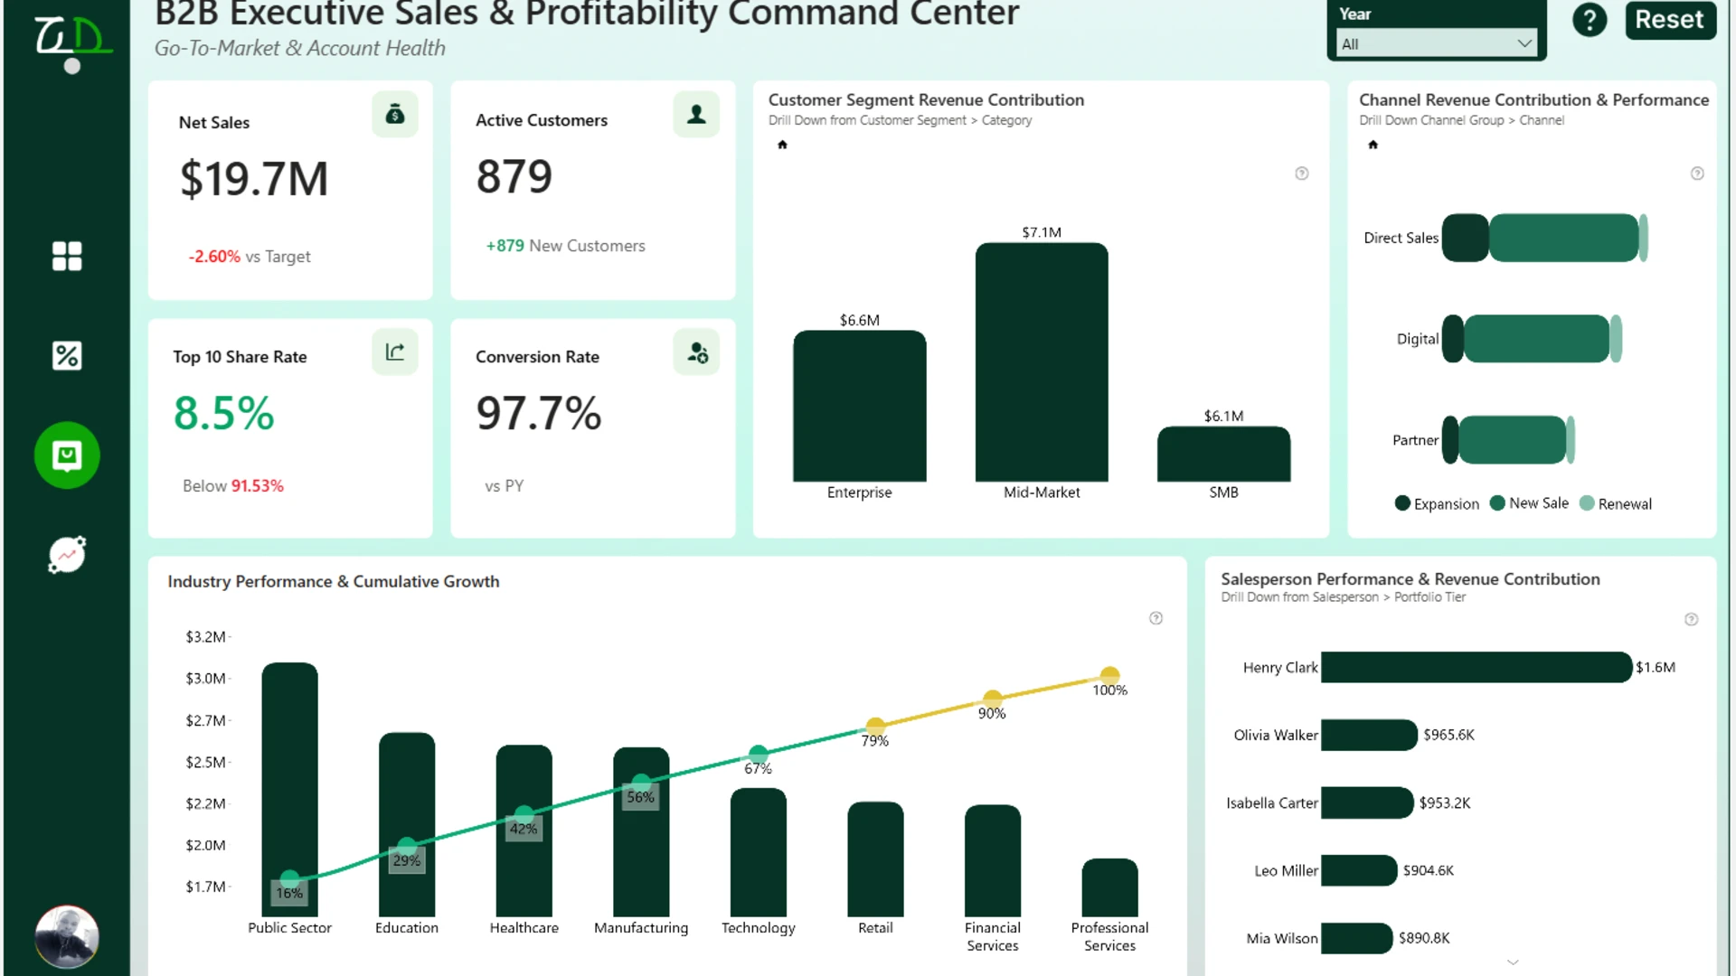The height and width of the screenshot is (976, 1736).
Task: Expand more salespeople with bottom chevron
Action: [x=1513, y=962]
